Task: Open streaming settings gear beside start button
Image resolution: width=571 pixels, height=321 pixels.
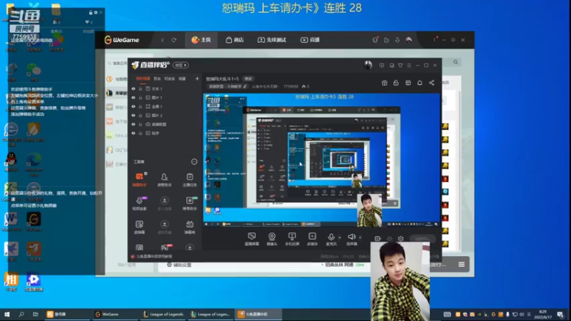Action: pos(400,239)
